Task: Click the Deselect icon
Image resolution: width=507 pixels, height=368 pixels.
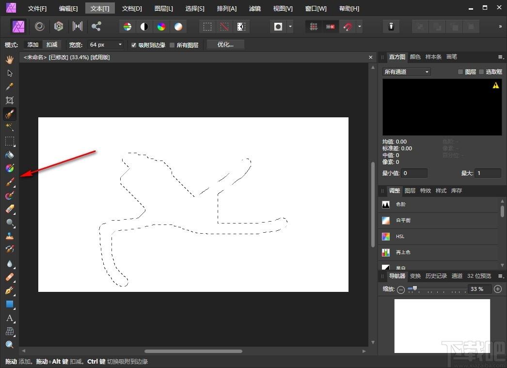Action: [224, 27]
